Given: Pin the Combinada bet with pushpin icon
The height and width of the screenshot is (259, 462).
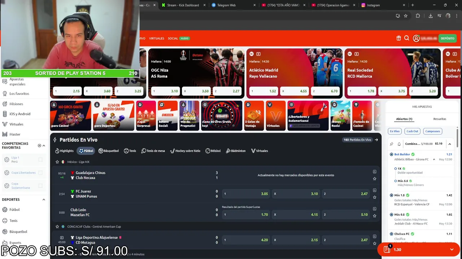Looking at the screenshot, I should (x=392, y=144).
